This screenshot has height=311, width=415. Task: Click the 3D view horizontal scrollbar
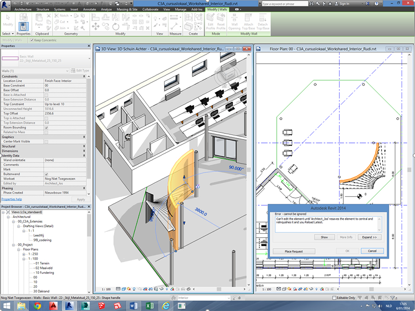[219, 289]
